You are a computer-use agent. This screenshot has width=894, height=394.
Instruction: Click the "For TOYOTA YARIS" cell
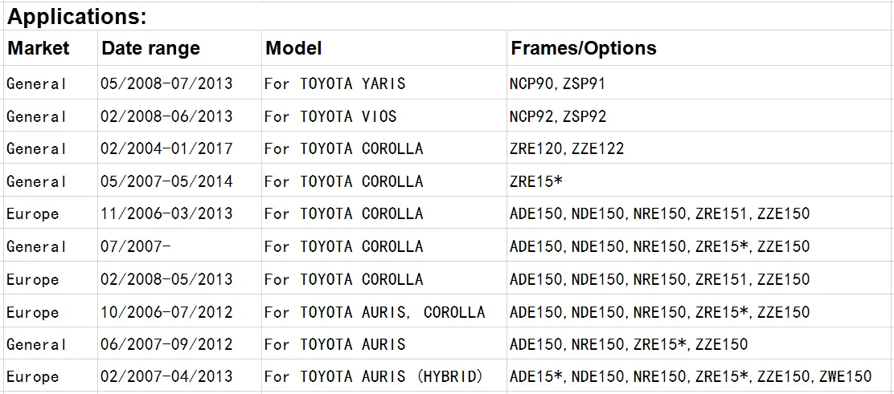[334, 83]
